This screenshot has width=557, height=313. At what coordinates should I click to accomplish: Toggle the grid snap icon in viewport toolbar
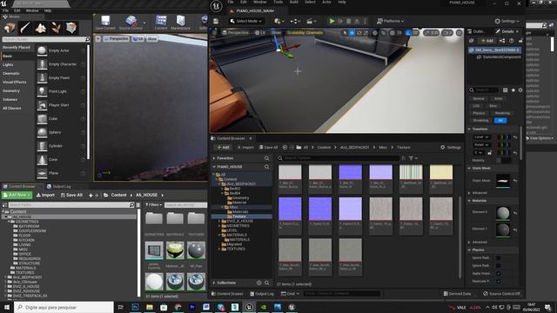tap(393, 33)
